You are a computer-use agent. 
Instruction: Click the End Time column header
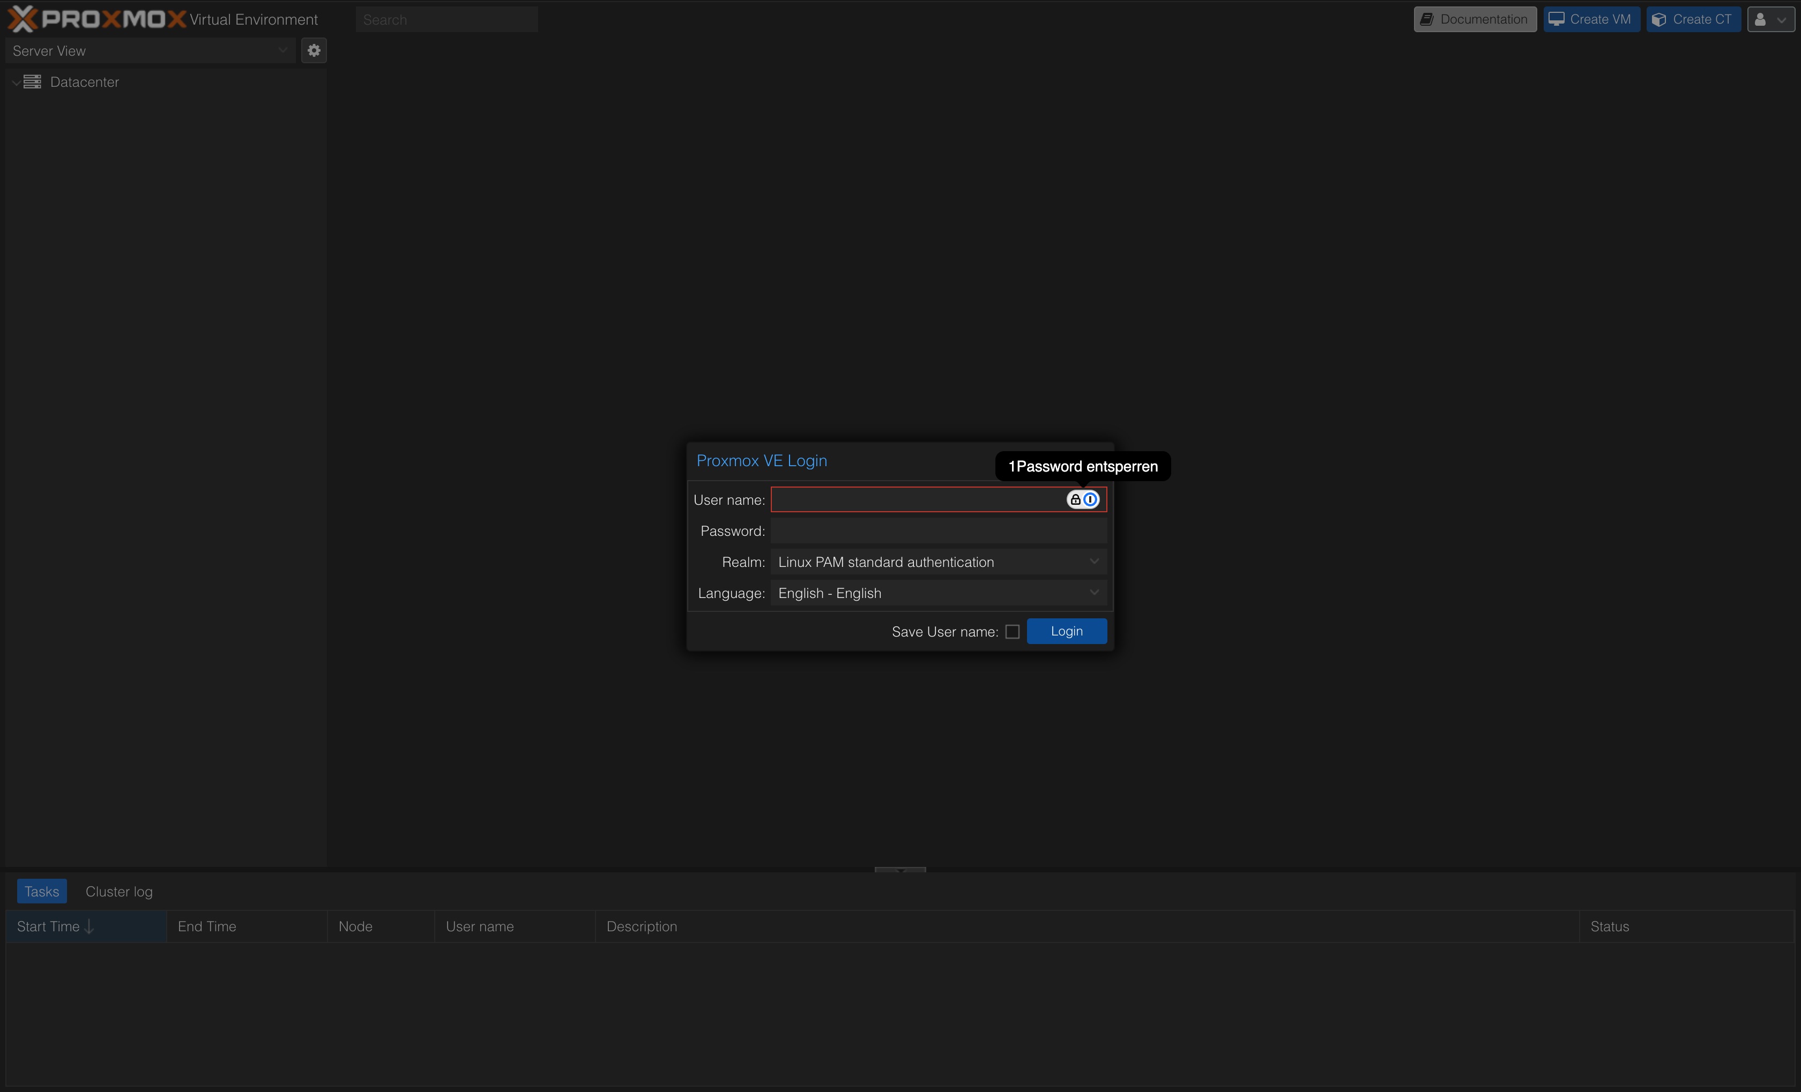click(247, 926)
